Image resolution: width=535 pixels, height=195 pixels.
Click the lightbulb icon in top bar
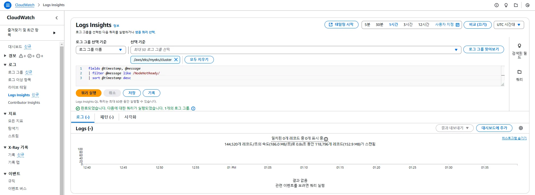506,5
